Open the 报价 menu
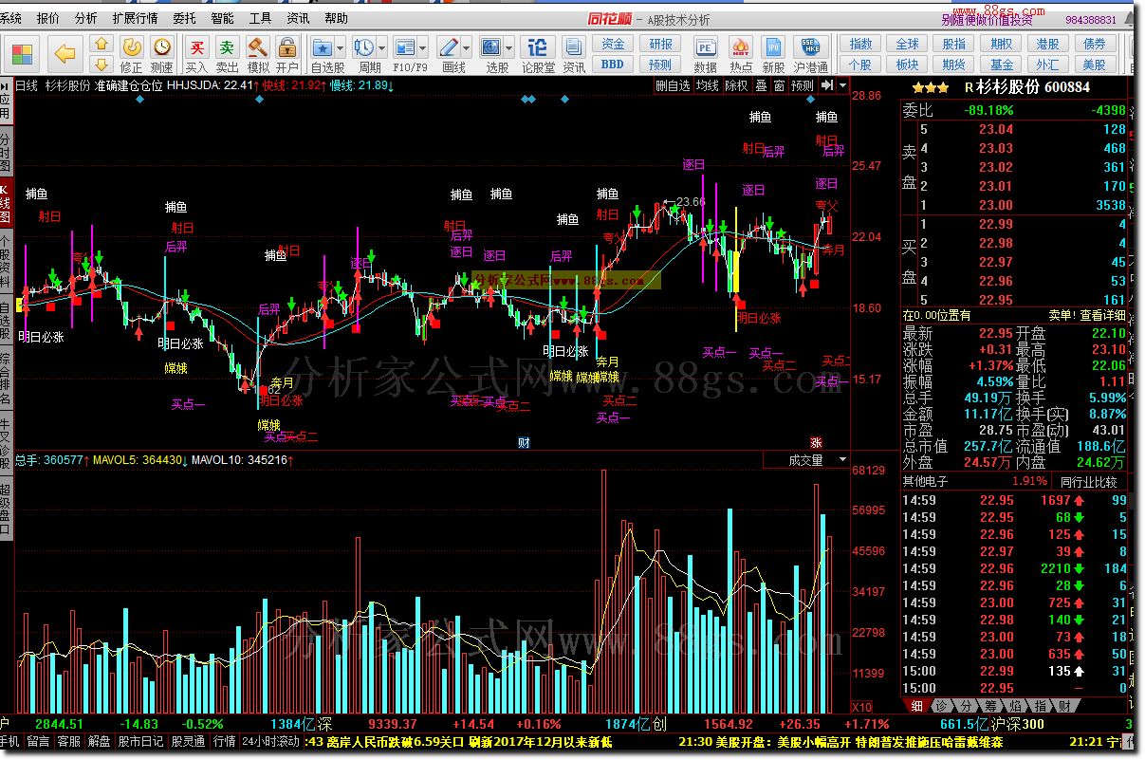1145x760 pixels. tap(47, 18)
